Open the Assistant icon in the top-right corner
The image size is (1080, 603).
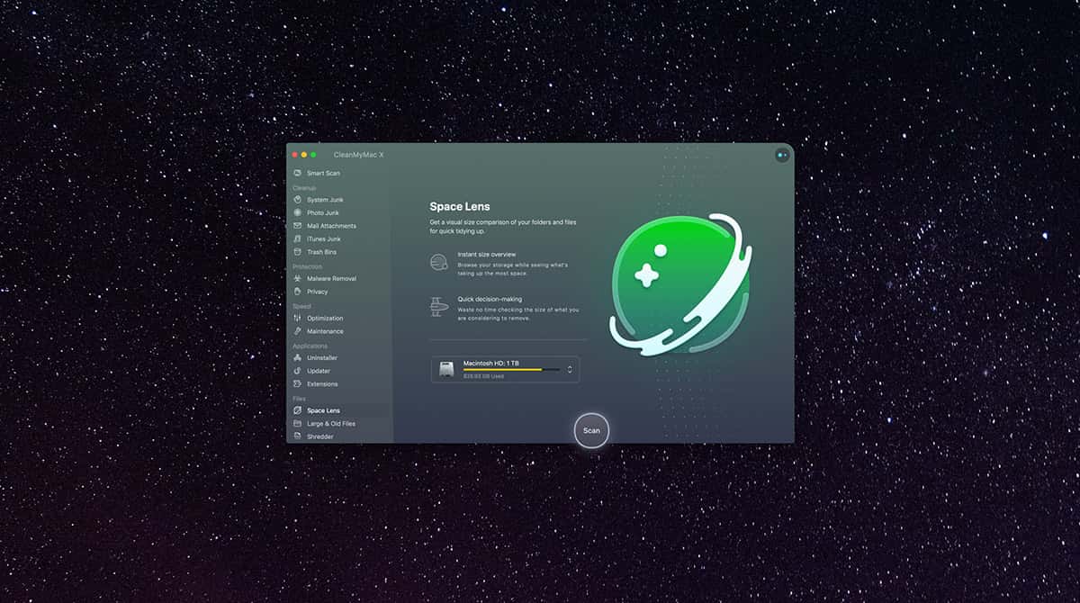tap(781, 155)
